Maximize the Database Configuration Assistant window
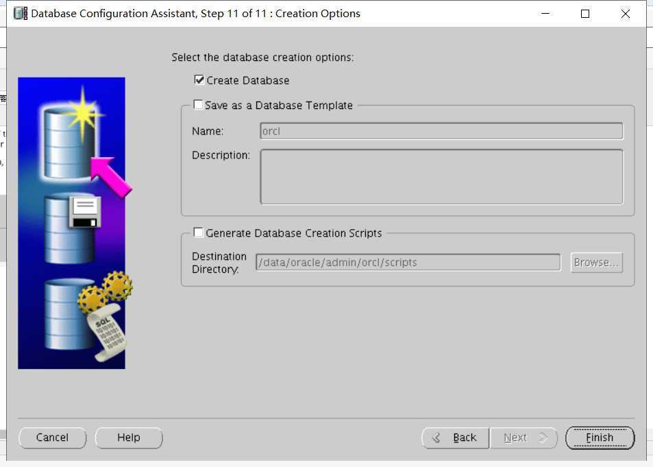Image resolution: width=653 pixels, height=467 pixels. [x=585, y=13]
